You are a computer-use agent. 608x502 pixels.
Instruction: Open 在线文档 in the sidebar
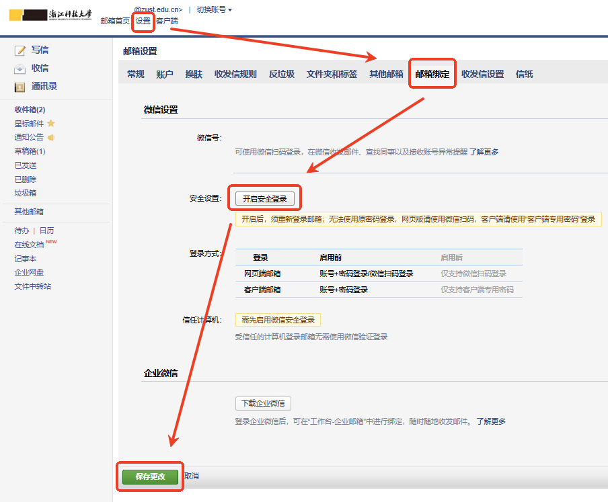29,245
